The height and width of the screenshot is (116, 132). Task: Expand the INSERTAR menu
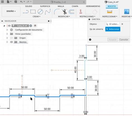pos(126,16)
